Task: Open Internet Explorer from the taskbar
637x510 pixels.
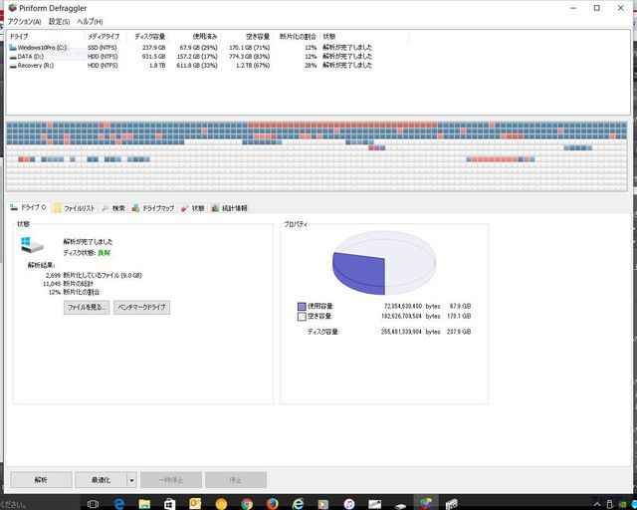Action: (x=299, y=504)
